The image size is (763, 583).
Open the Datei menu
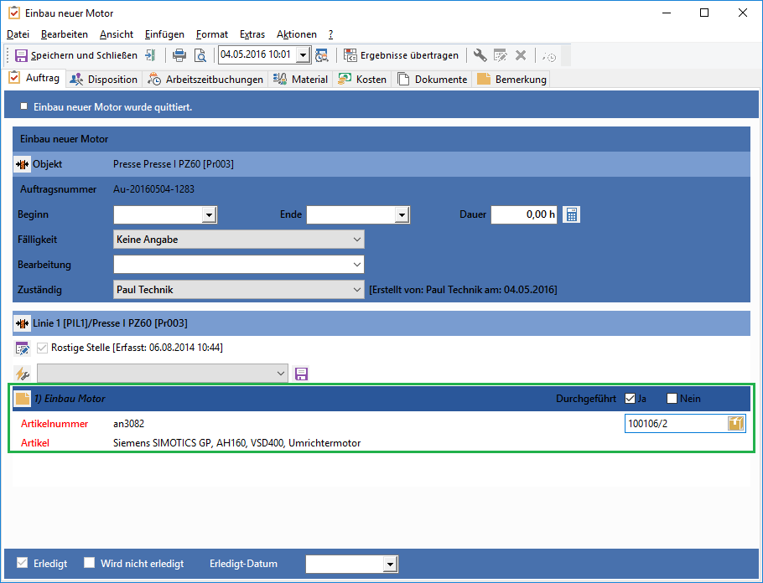tap(18, 34)
